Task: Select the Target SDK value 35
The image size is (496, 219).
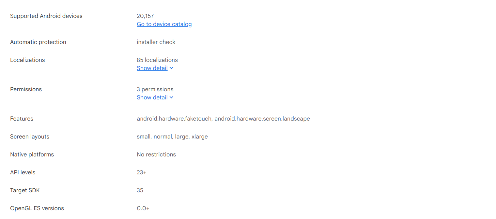Action: (x=140, y=190)
